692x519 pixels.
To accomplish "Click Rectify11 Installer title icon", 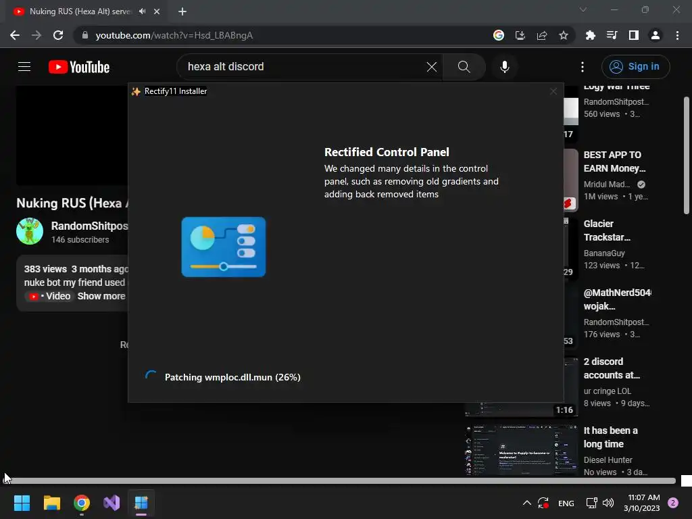I will coord(136,91).
